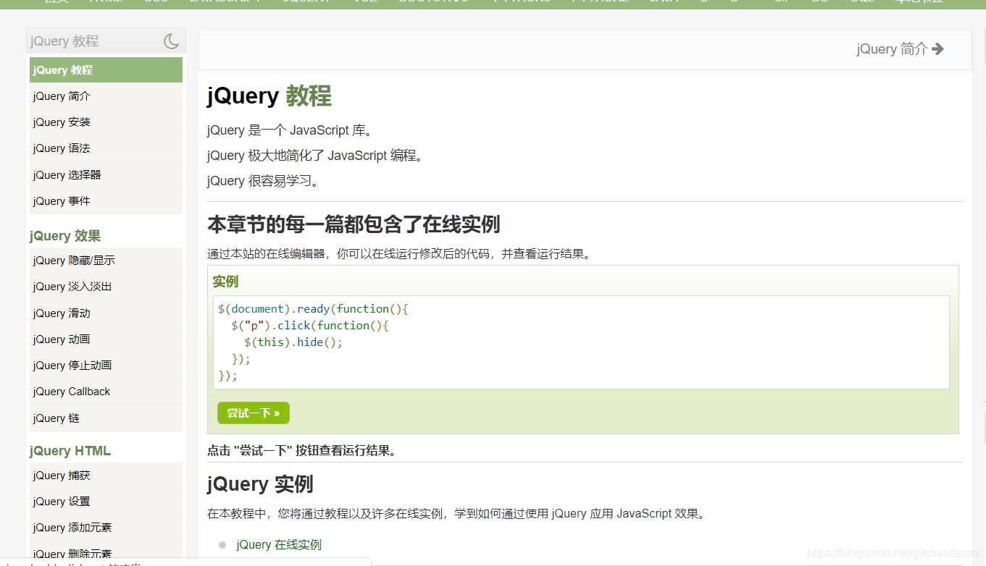Go to next chapter jQuery 简介 arrow link
The height and width of the screenshot is (566, 986).
[x=900, y=49]
